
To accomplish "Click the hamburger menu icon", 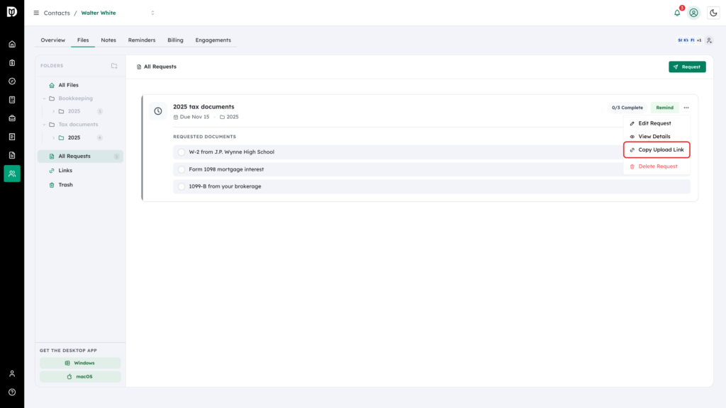I will click(36, 13).
